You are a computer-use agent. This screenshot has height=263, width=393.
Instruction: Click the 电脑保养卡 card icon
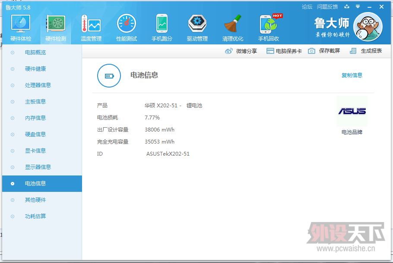coord(270,51)
